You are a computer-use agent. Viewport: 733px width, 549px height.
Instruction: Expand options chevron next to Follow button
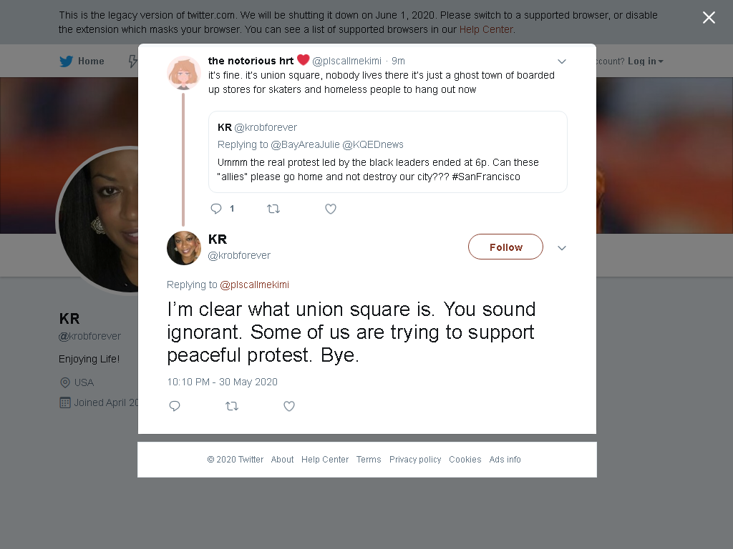click(562, 248)
